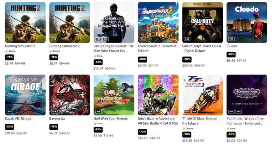Screen dimensions: 272x145
Task: Click the -80% discount badge under Overcooked! 2
Action: tap(142, 59)
